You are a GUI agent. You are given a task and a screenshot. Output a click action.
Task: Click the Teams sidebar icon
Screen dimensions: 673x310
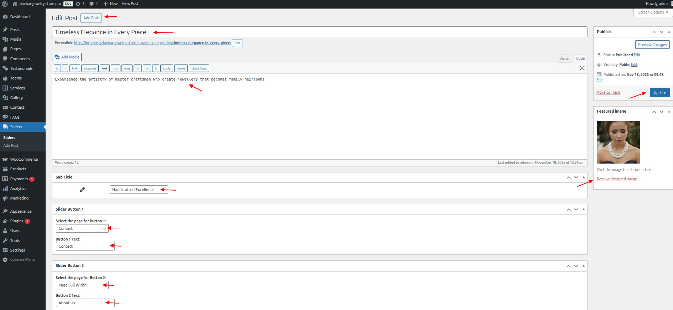pyautogui.click(x=5, y=78)
